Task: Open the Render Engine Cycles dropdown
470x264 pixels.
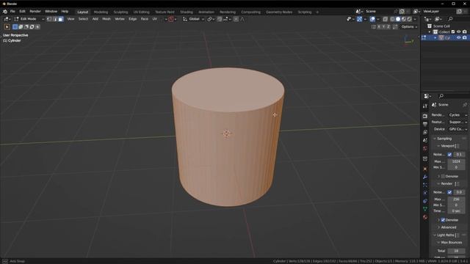Action: click(x=458, y=115)
